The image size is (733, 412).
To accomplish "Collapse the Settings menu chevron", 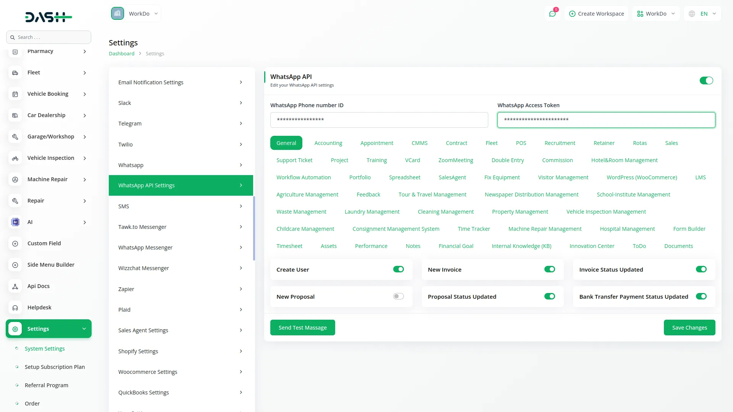I will coord(84,328).
